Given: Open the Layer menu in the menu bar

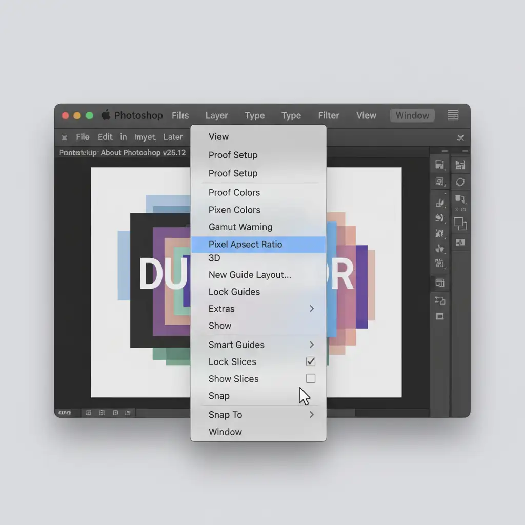Looking at the screenshot, I should point(216,116).
